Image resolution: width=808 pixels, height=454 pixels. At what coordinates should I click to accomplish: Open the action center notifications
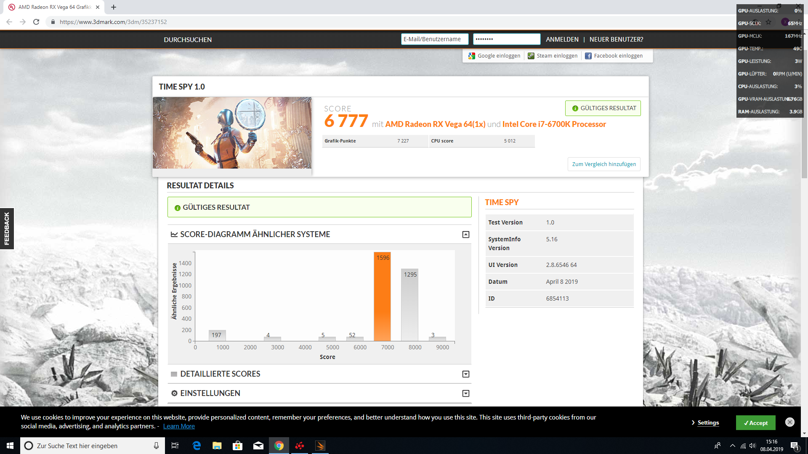click(x=795, y=446)
